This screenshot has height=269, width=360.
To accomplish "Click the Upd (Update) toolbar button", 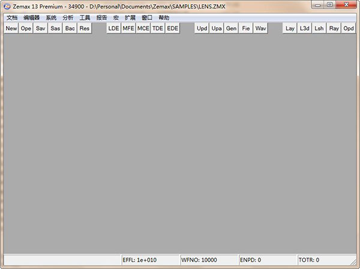I will point(202,28).
